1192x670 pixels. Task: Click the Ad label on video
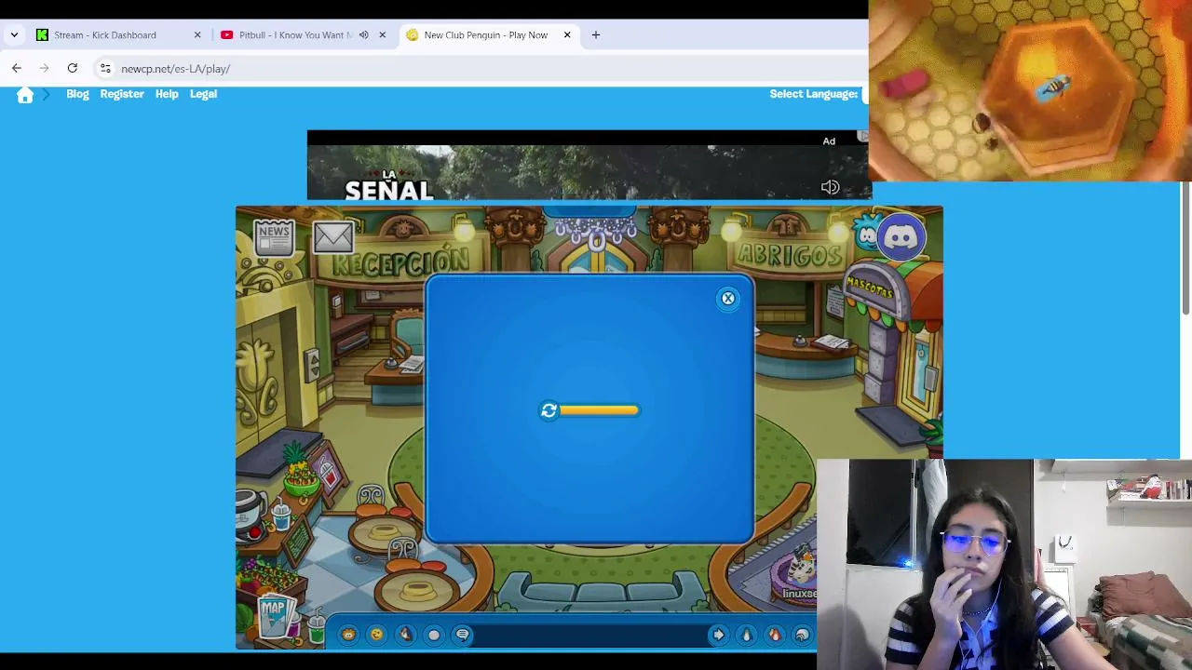(x=829, y=141)
